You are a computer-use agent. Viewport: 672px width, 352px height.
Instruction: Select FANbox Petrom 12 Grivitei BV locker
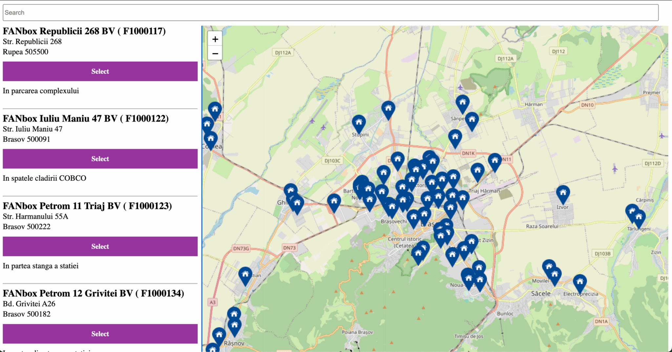pos(100,334)
